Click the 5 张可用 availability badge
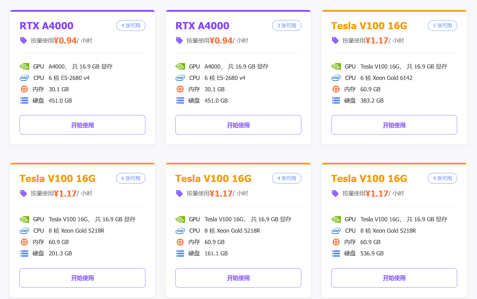Screen dimensions: 477x299 (442, 26)
